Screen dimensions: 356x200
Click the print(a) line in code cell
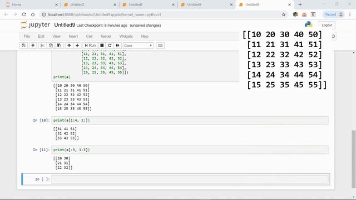(62, 77)
